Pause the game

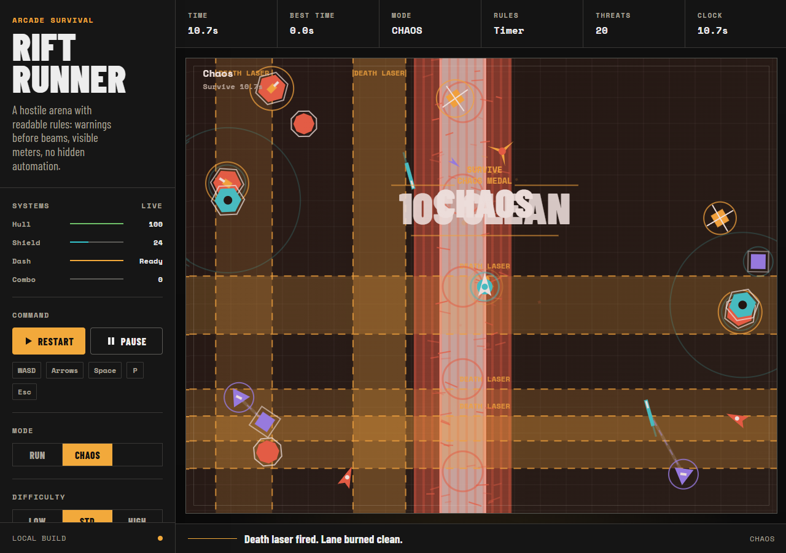click(126, 341)
